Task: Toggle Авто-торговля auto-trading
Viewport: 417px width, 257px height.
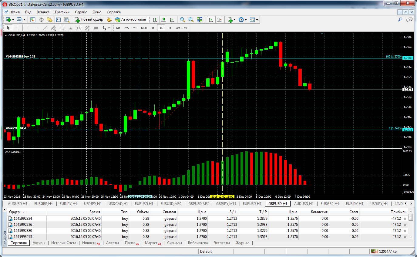Action: pos(131,19)
